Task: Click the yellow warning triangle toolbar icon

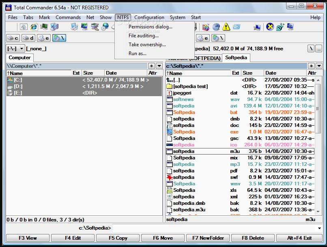Action: tap(226, 27)
